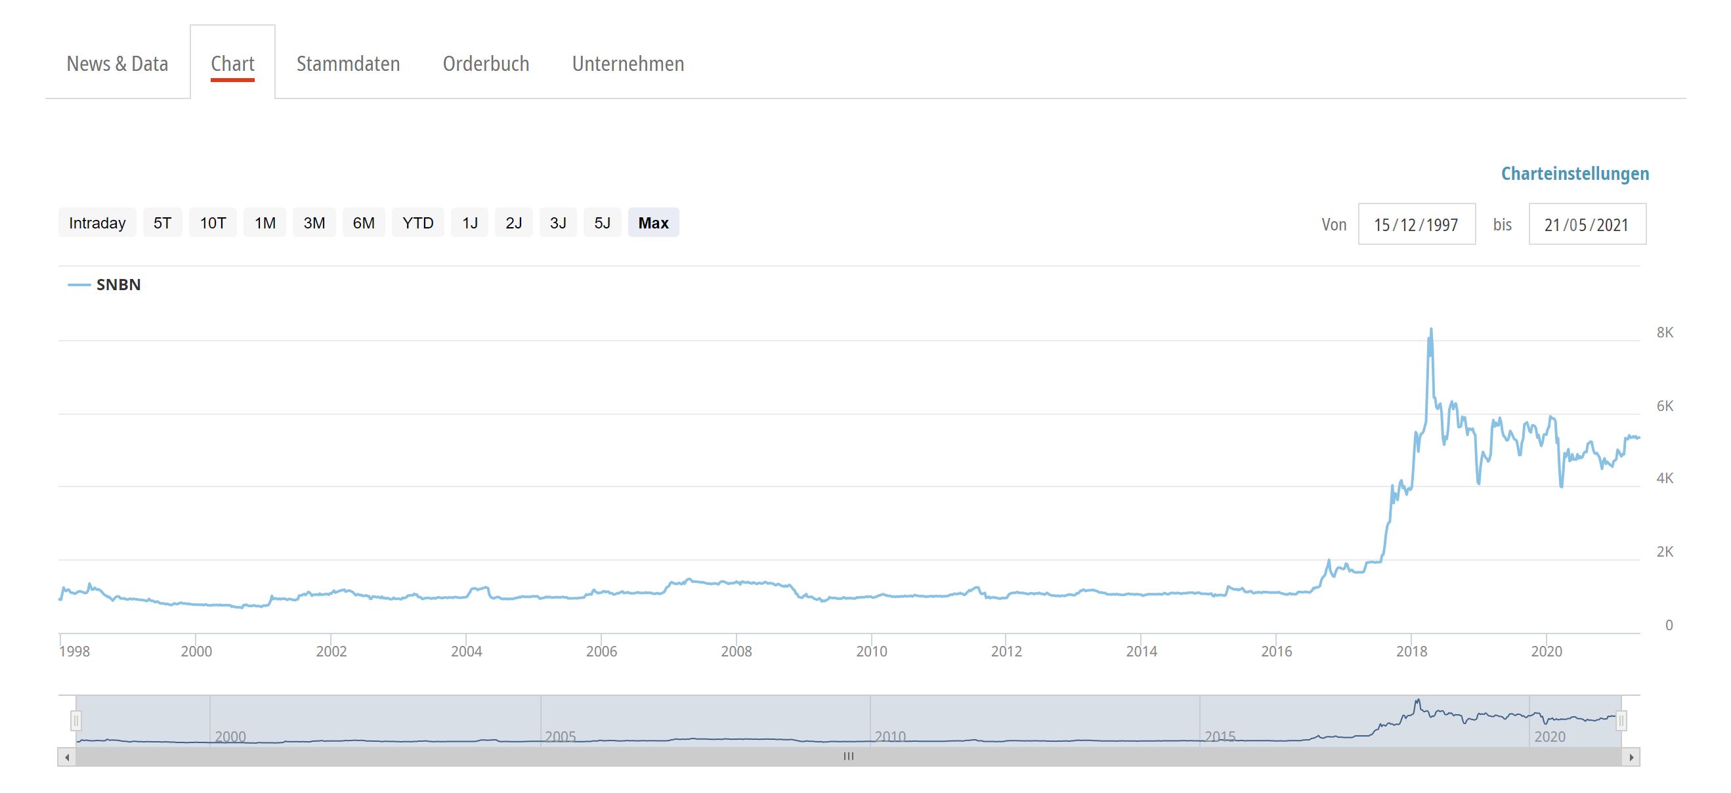
Task: Choose 1J time range
Action: 470,223
